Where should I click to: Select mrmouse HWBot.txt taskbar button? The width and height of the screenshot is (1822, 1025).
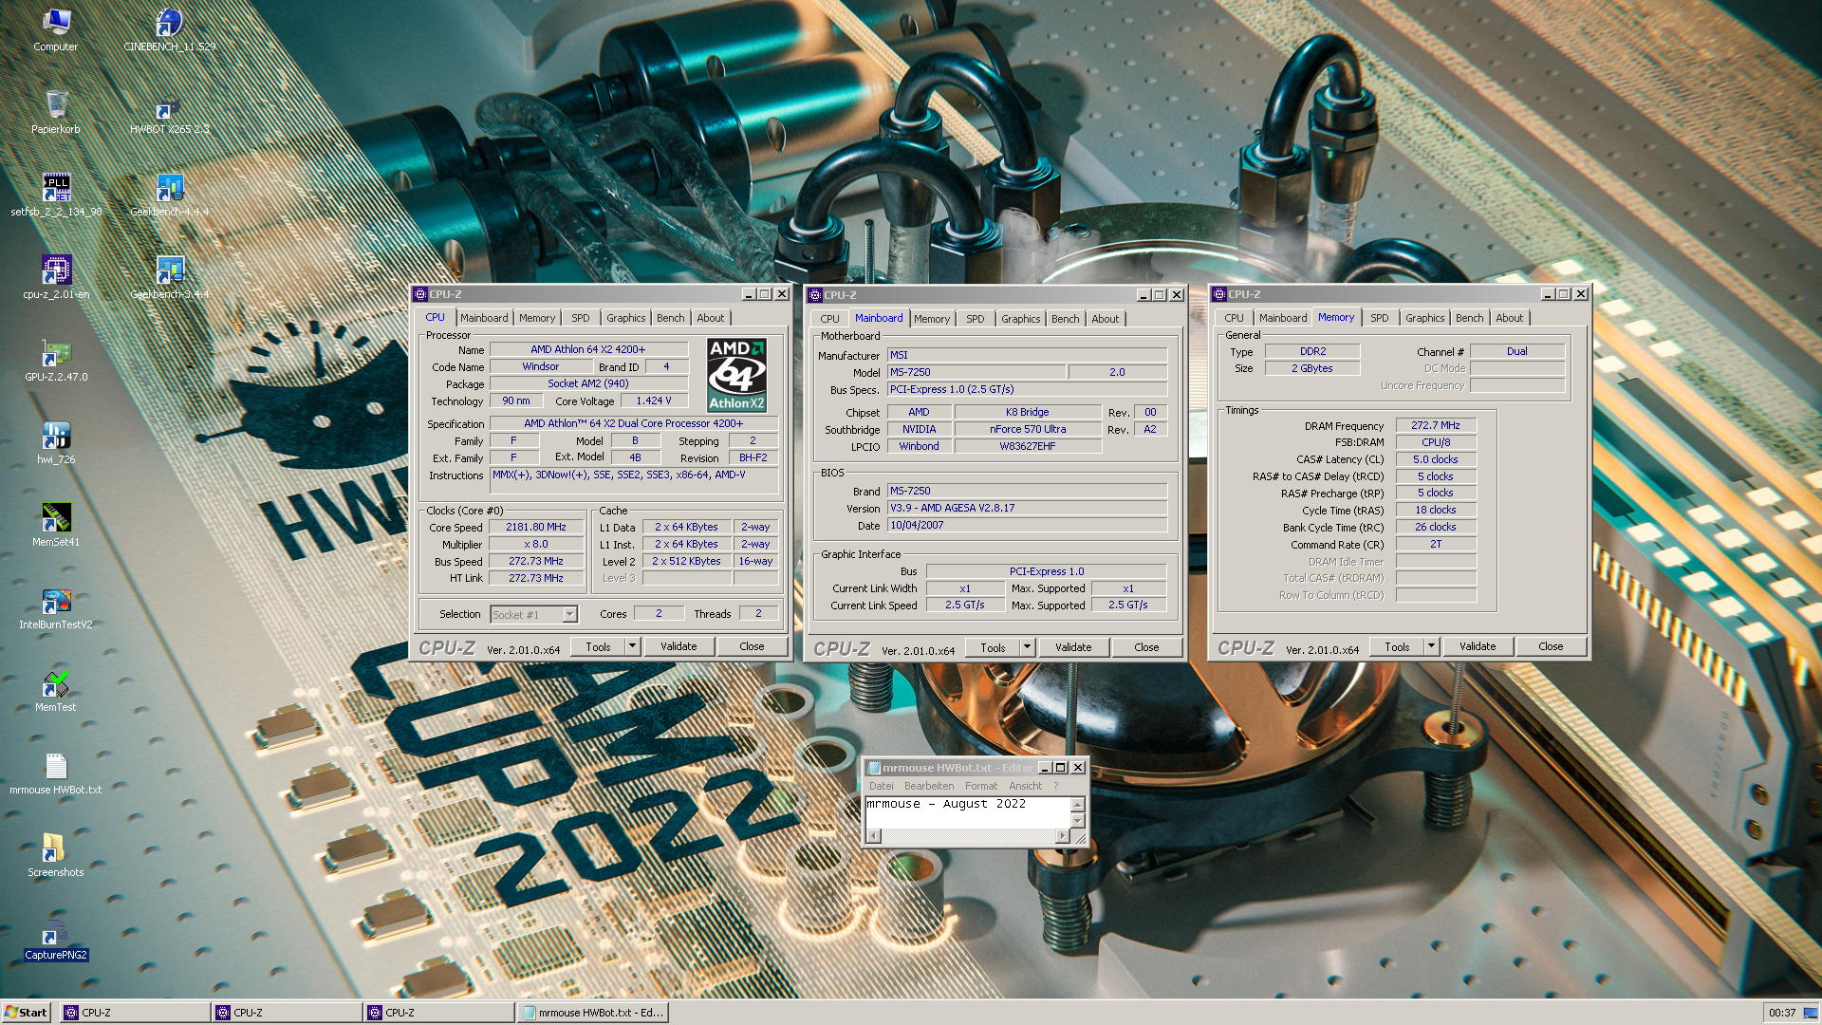pyautogui.click(x=592, y=1013)
